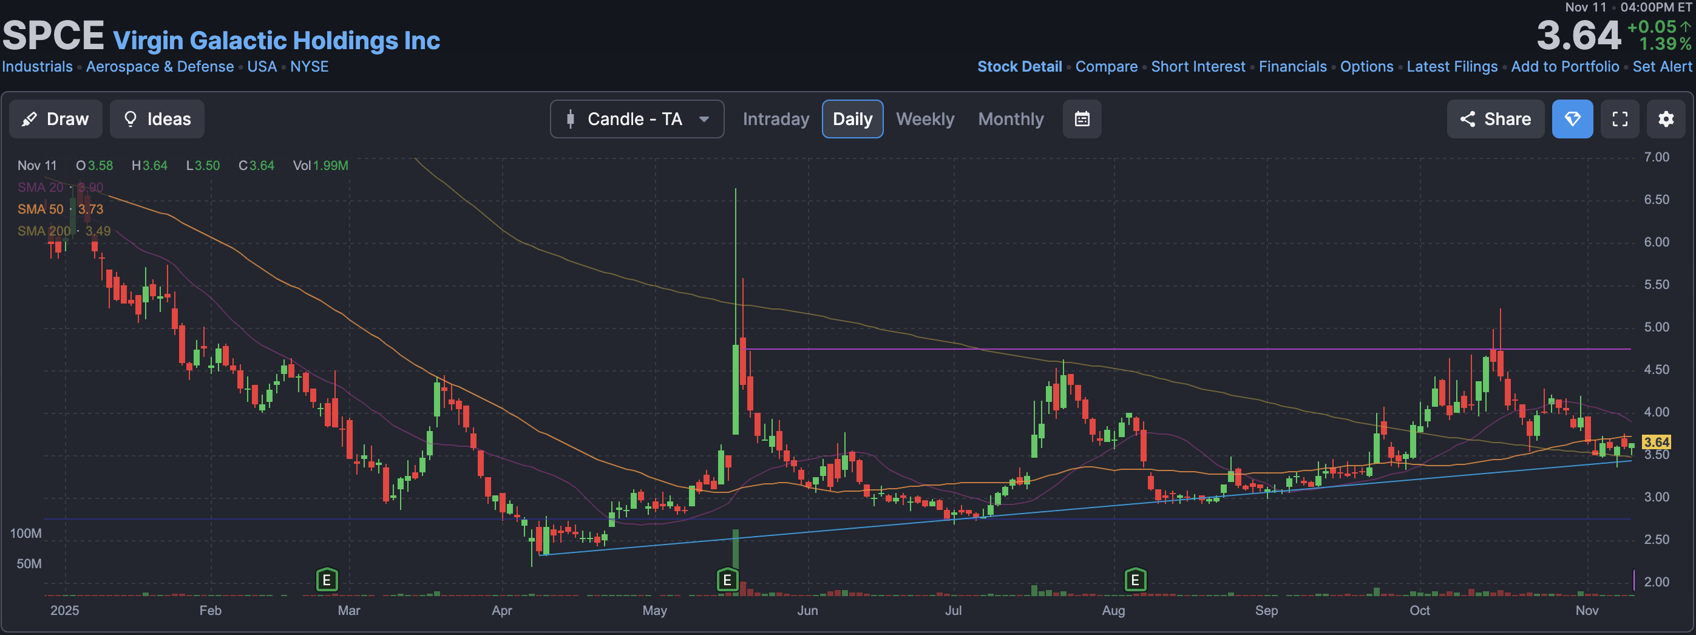
Task: Open Options page
Action: point(1366,67)
